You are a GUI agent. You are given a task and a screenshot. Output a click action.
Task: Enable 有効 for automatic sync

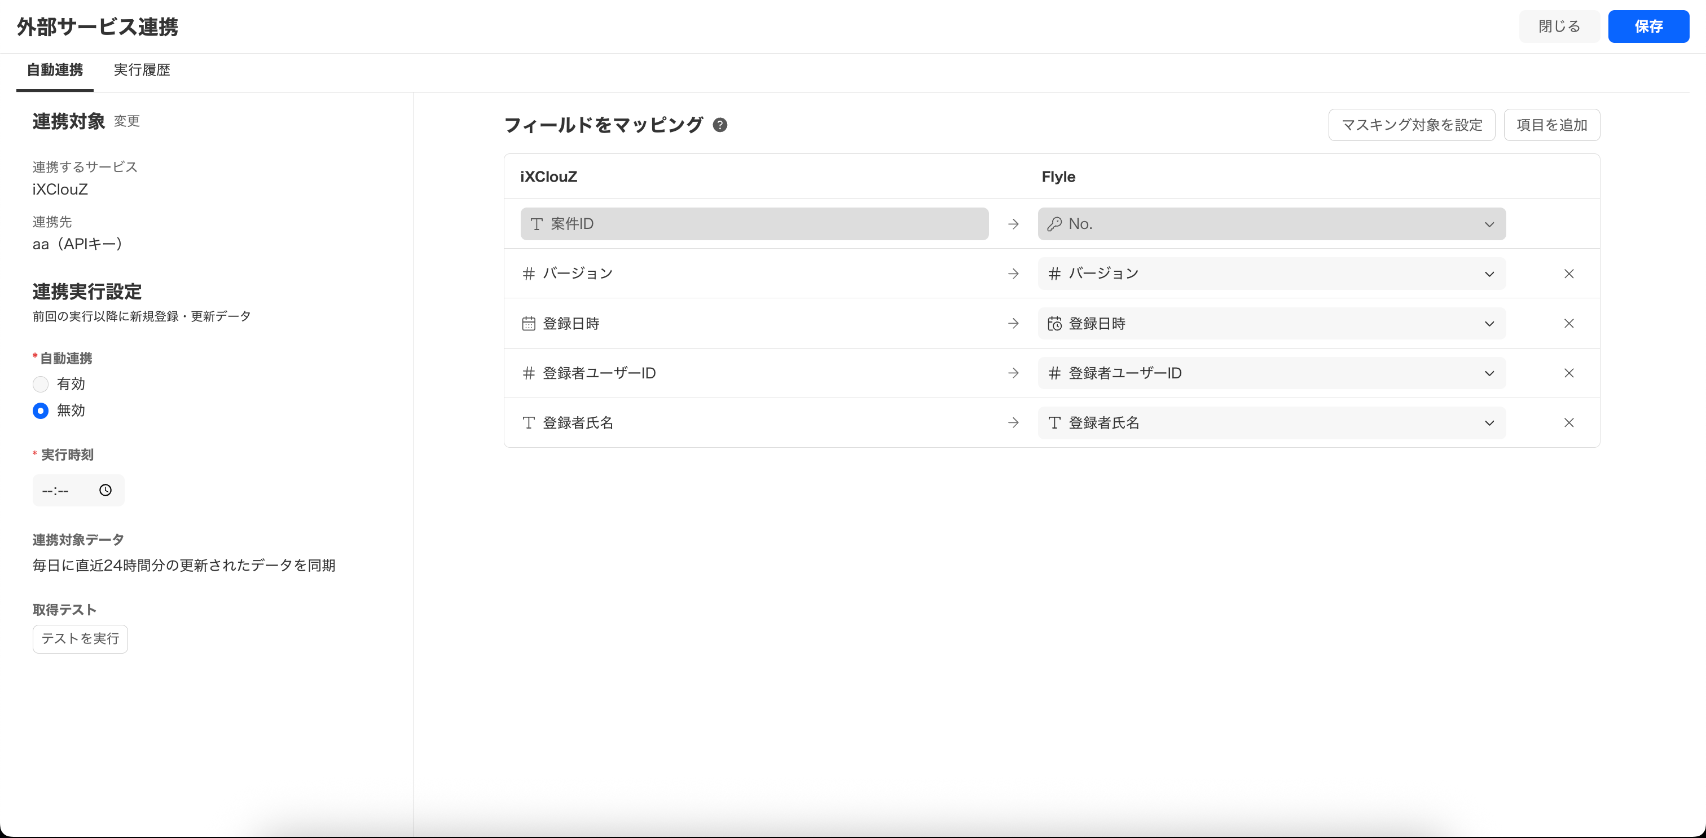pos(41,384)
